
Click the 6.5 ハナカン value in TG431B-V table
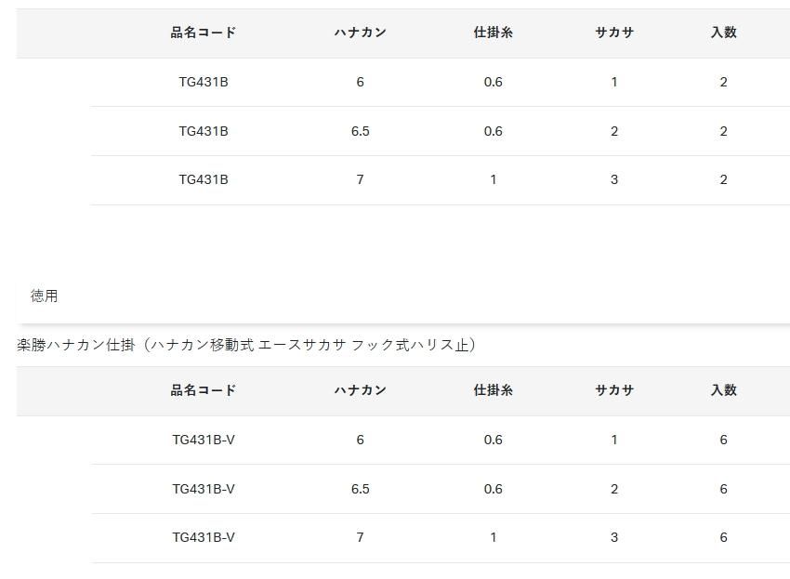coord(360,489)
